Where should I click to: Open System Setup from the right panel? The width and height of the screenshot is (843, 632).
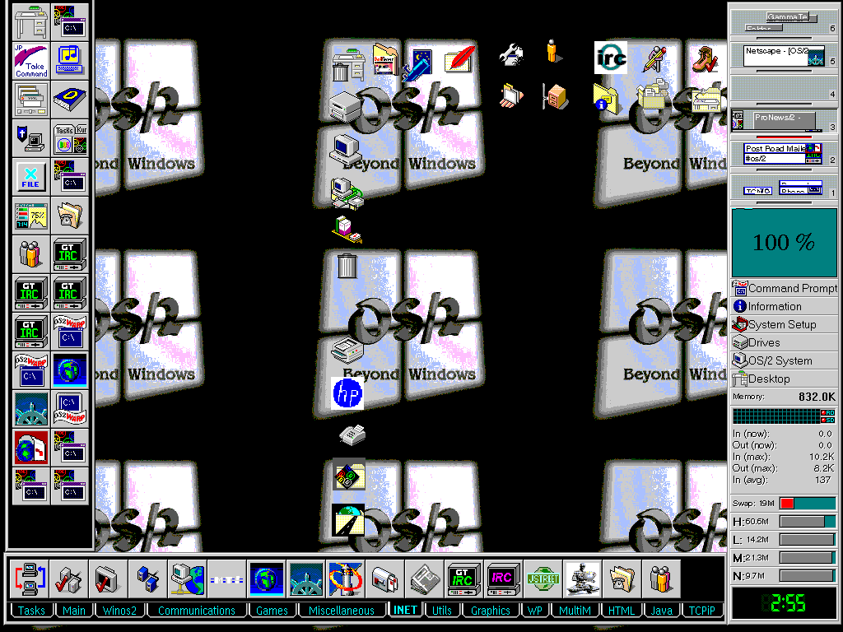(x=785, y=324)
